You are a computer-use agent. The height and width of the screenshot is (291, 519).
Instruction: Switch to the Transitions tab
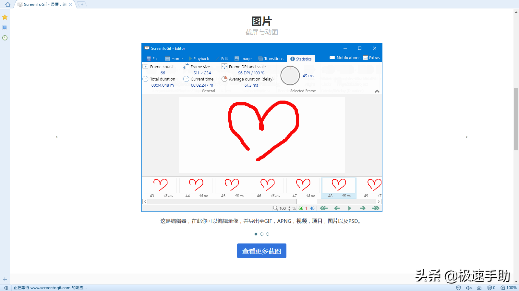click(271, 59)
